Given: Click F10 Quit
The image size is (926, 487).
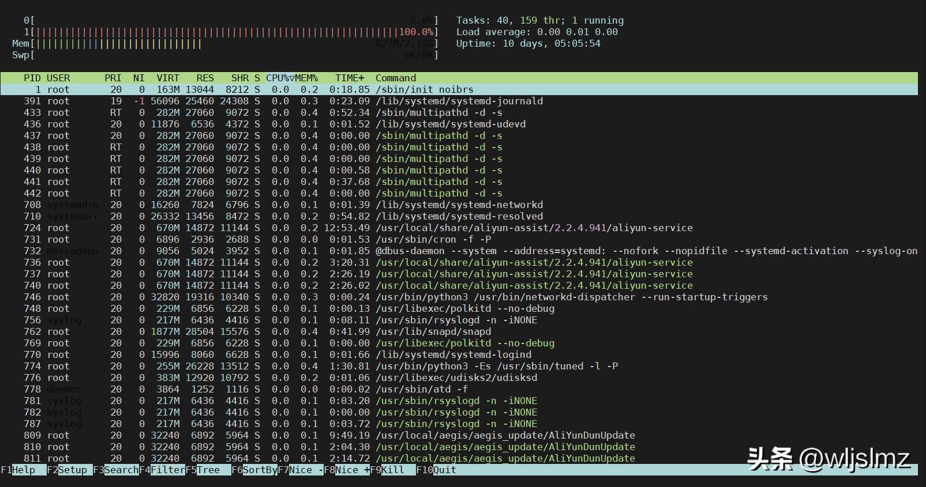Looking at the screenshot, I should (436, 470).
